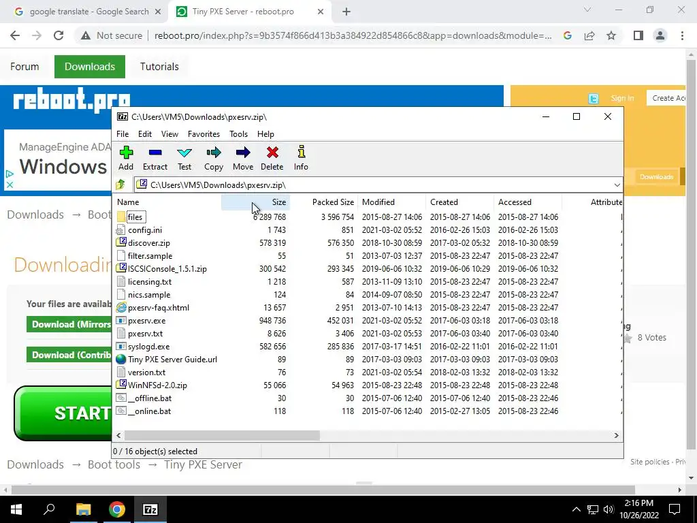Click the Sign In link
The image size is (697, 523).
click(x=622, y=98)
